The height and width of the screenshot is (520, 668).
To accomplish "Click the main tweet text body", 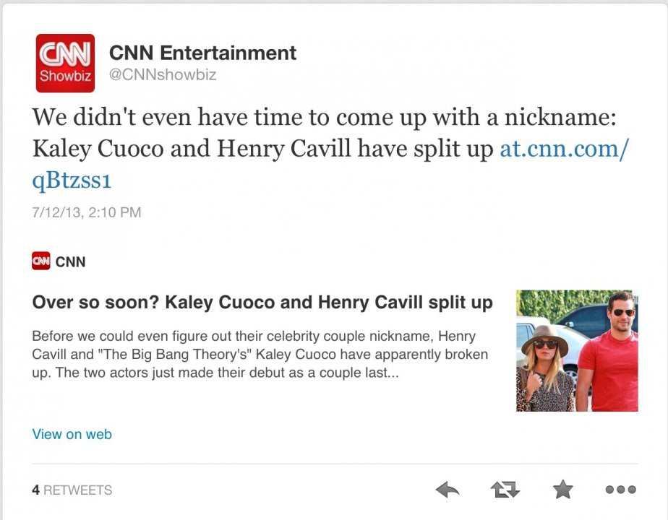I will point(330,148).
